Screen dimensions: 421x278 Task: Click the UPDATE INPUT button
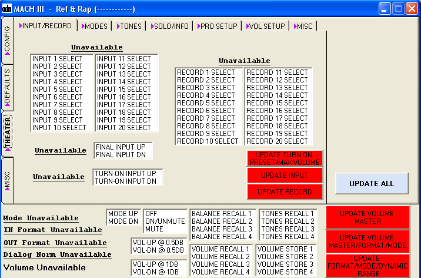[285, 176]
